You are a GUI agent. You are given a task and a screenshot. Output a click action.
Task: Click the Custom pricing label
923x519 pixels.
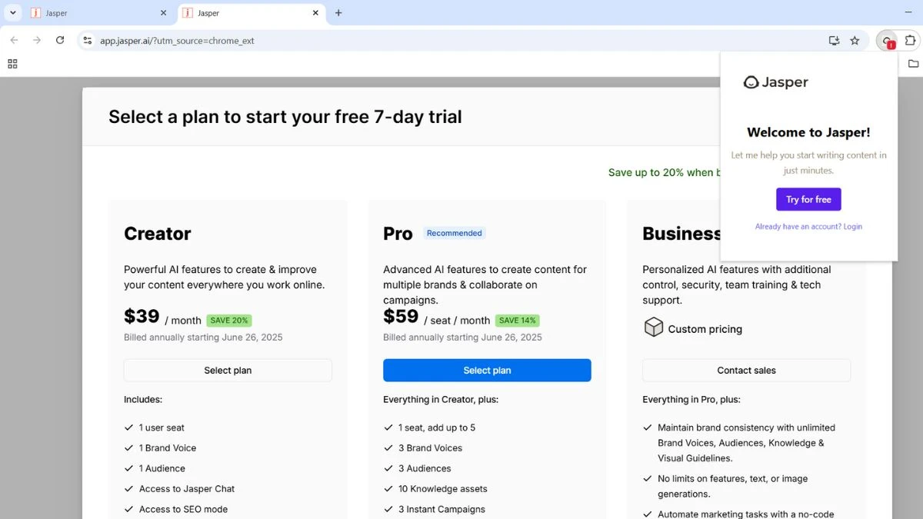pos(705,329)
